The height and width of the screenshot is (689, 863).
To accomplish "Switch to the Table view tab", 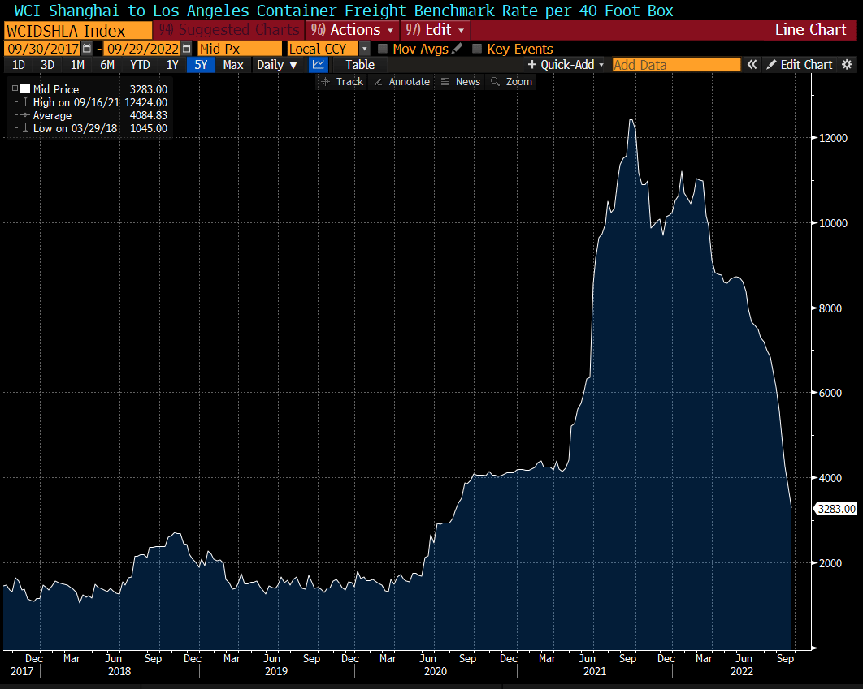I will [x=359, y=65].
